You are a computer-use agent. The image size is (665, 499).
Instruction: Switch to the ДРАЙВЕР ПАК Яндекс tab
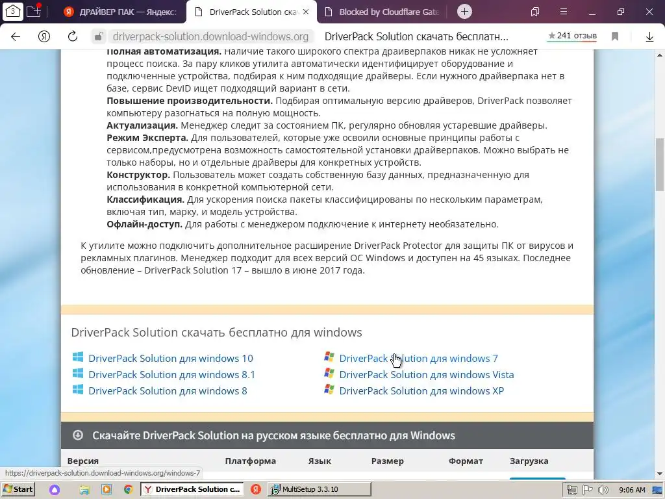coord(121,12)
